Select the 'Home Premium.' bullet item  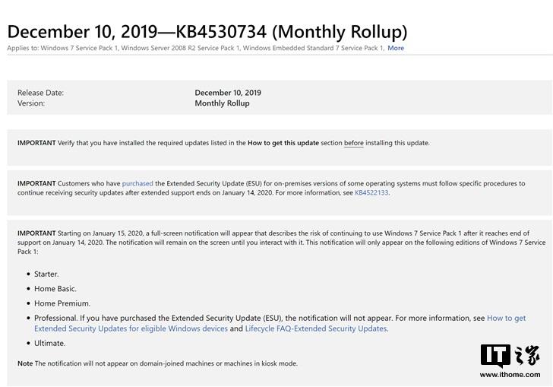coord(62,303)
